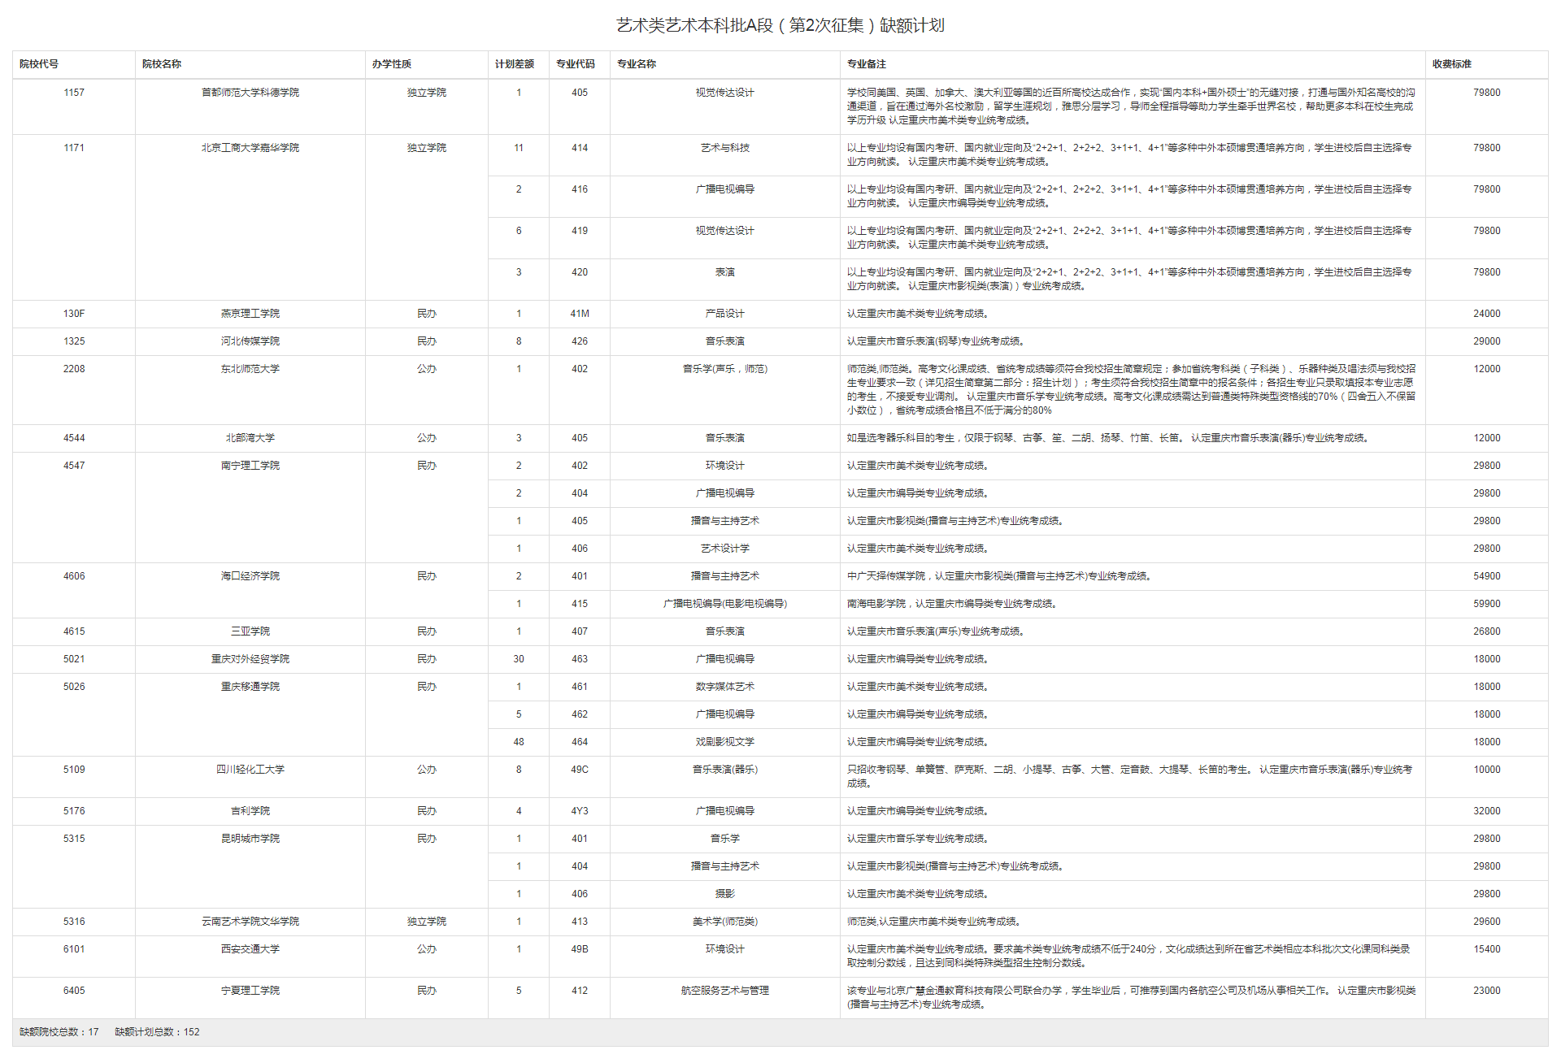Click school code 130F cell
This screenshot has width=1561, height=1063.
point(74,314)
